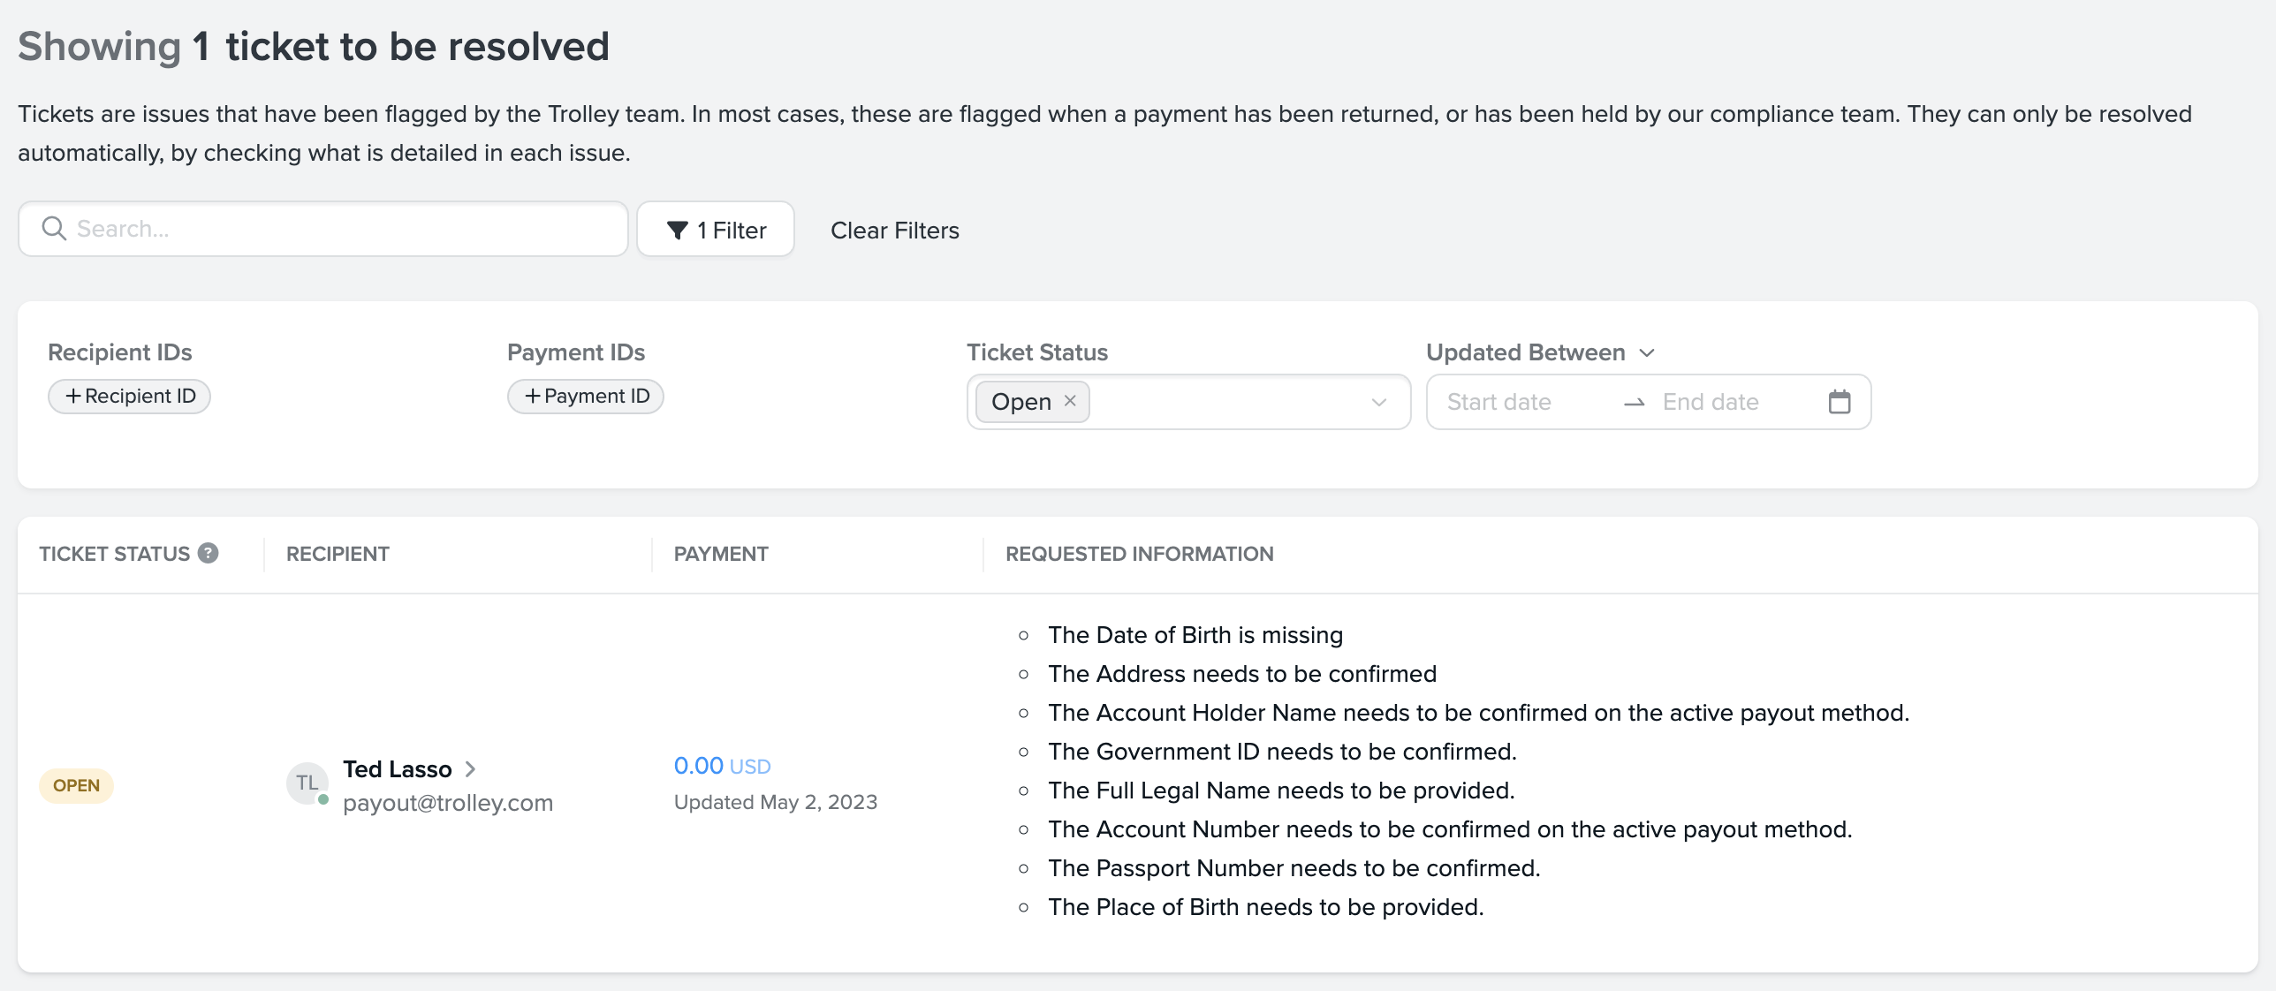Click the OPEN status badge
2276x991 pixels.
[x=76, y=785]
